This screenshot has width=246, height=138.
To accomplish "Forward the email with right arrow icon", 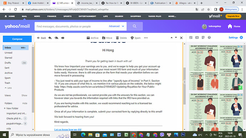I will pyautogui.click(x=63, y=38).
